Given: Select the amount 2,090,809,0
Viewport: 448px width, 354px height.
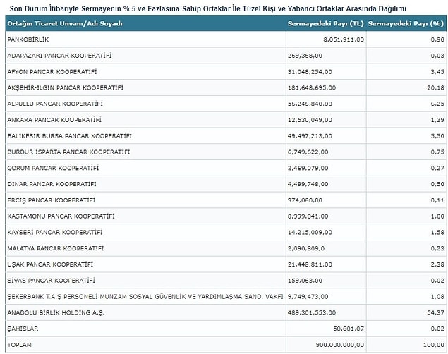Looking at the screenshot, I should [x=306, y=248].
